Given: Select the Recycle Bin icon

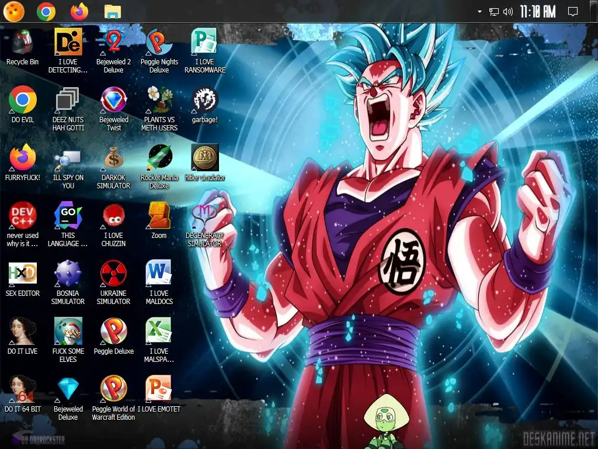Looking at the screenshot, I should coord(23,47).
